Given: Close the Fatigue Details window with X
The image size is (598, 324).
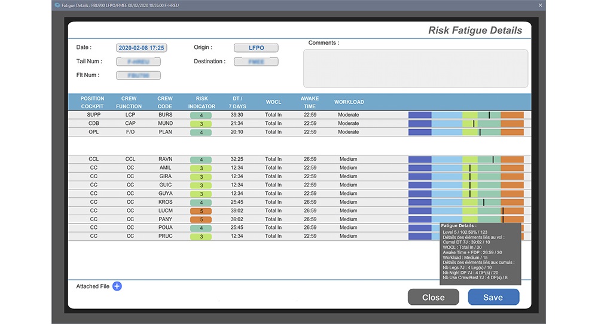Looking at the screenshot, I should pos(541,5).
